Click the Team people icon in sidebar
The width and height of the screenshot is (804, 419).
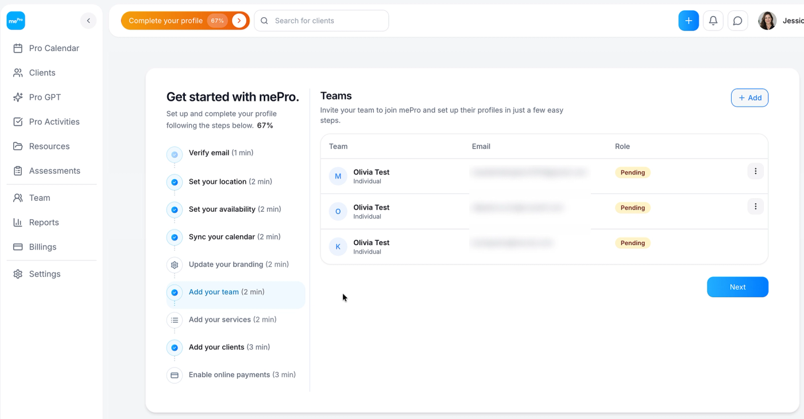(x=18, y=198)
